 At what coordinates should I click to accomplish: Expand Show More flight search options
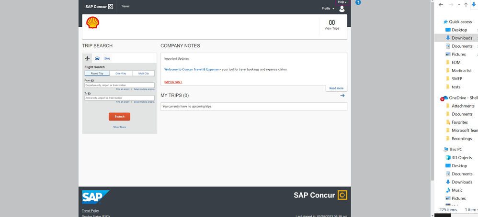(120, 127)
